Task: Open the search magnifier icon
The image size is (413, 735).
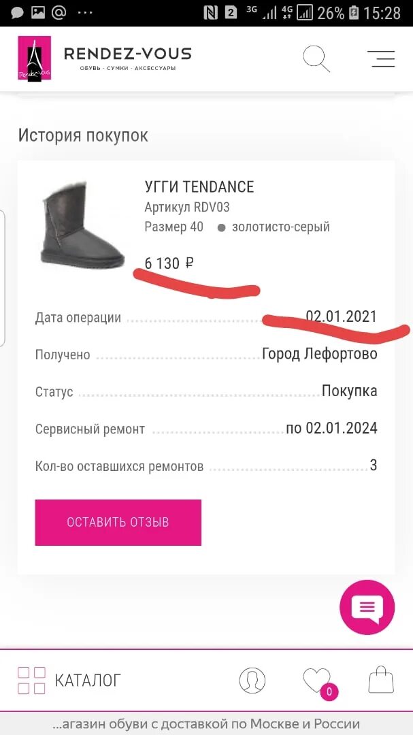Action: click(316, 59)
